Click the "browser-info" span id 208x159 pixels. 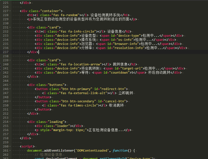click(x=126, y=44)
